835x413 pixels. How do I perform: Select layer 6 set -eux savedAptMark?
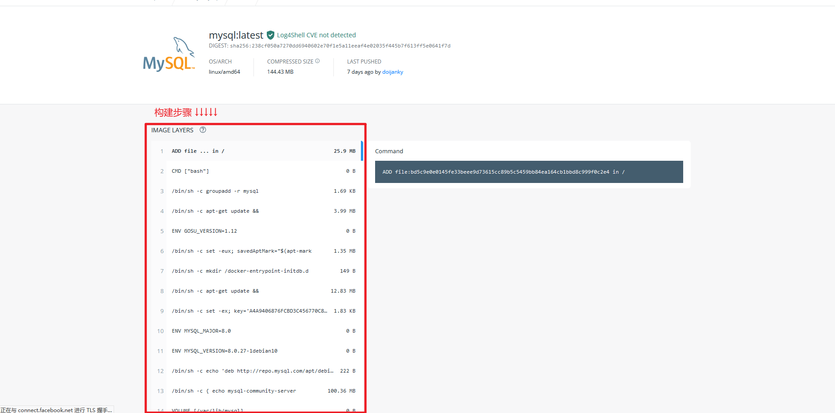[257, 251]
